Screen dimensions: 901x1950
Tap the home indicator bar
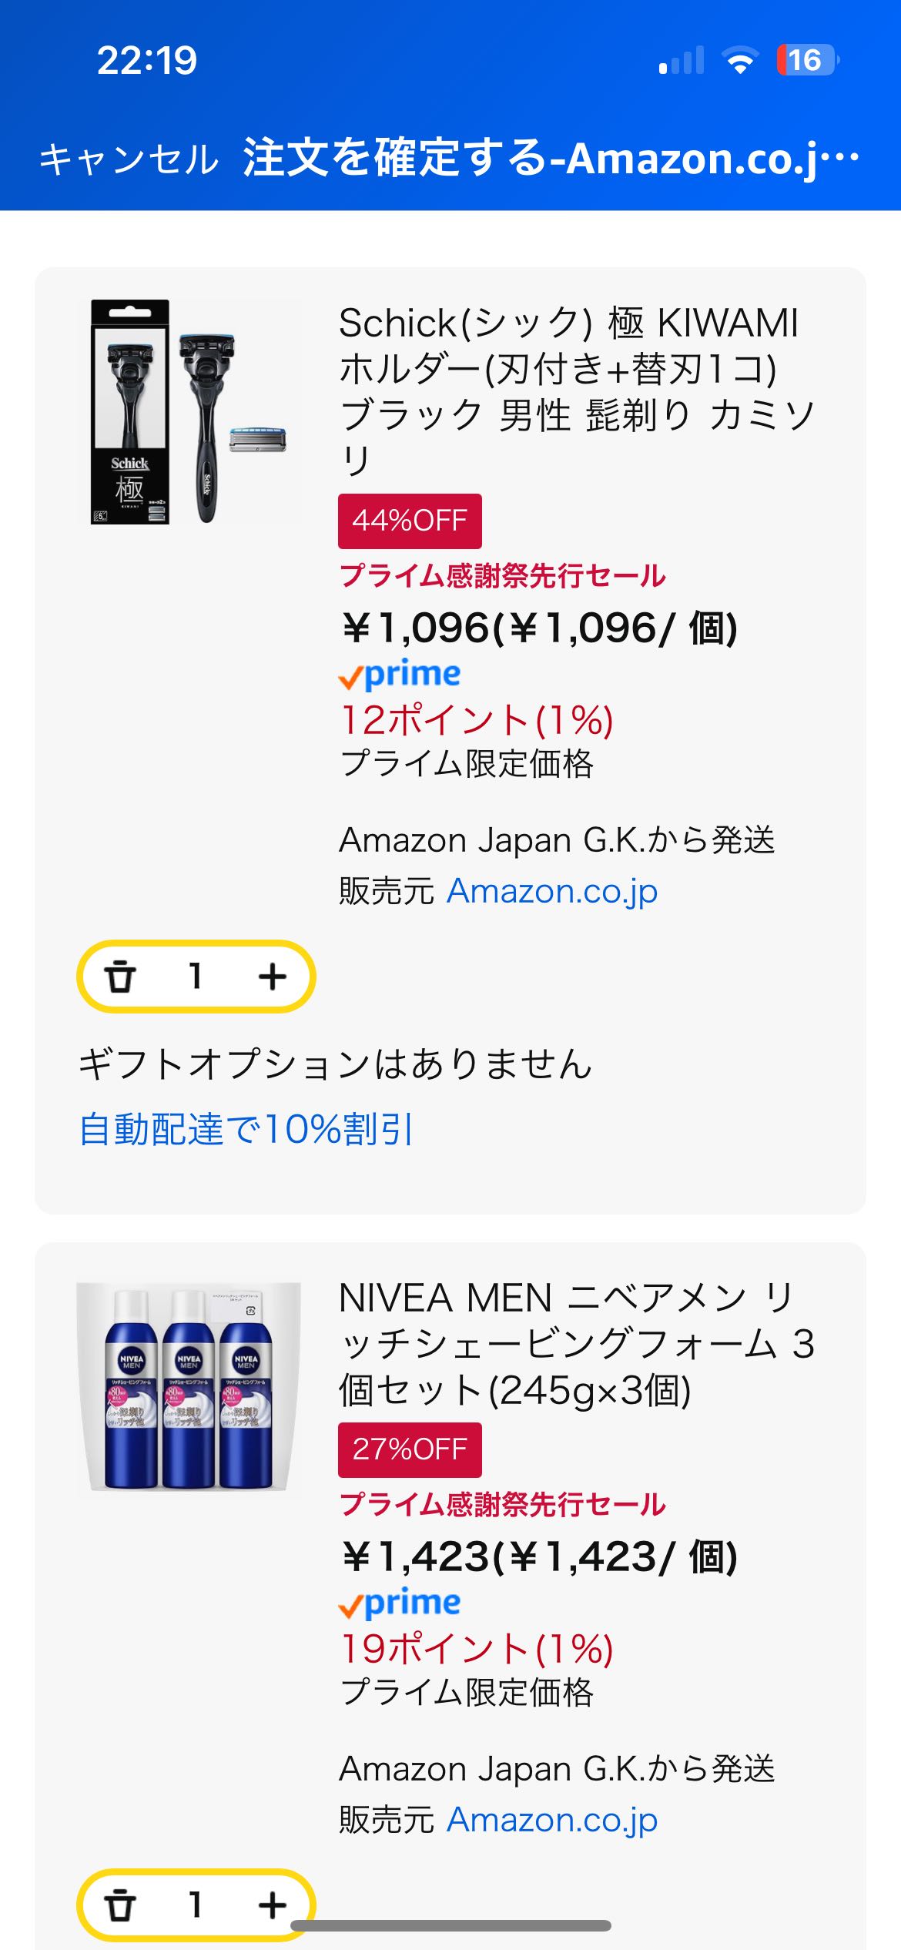pos(450,1926)
